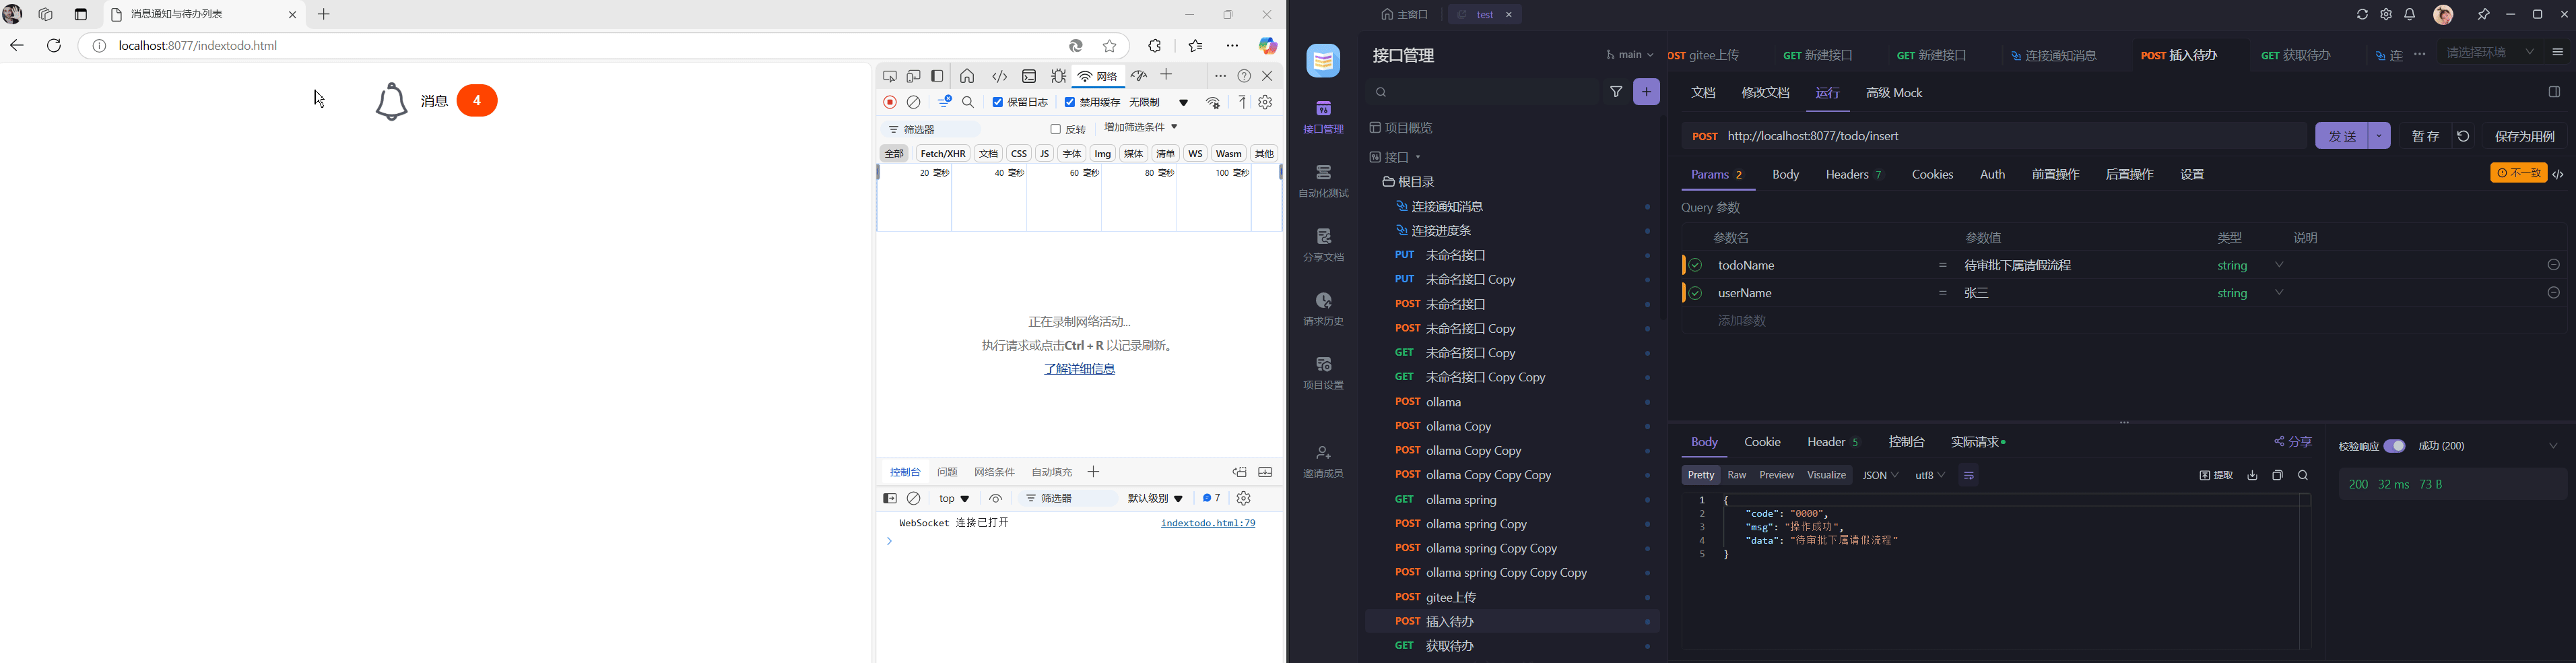Open the send button dropdown arrow
This screenshot has height=663, width=2576.
pos(2380,136)
